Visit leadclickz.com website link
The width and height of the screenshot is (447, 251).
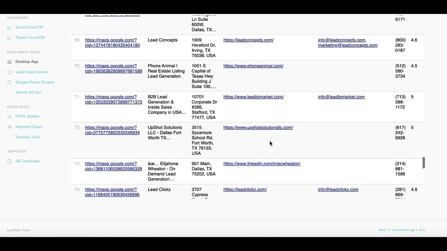[245, 190]
